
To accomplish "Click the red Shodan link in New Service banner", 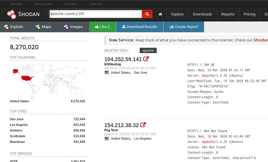I will click(261, 40).
